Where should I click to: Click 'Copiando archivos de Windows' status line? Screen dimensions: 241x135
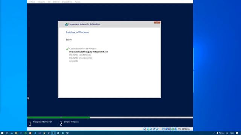83,49
